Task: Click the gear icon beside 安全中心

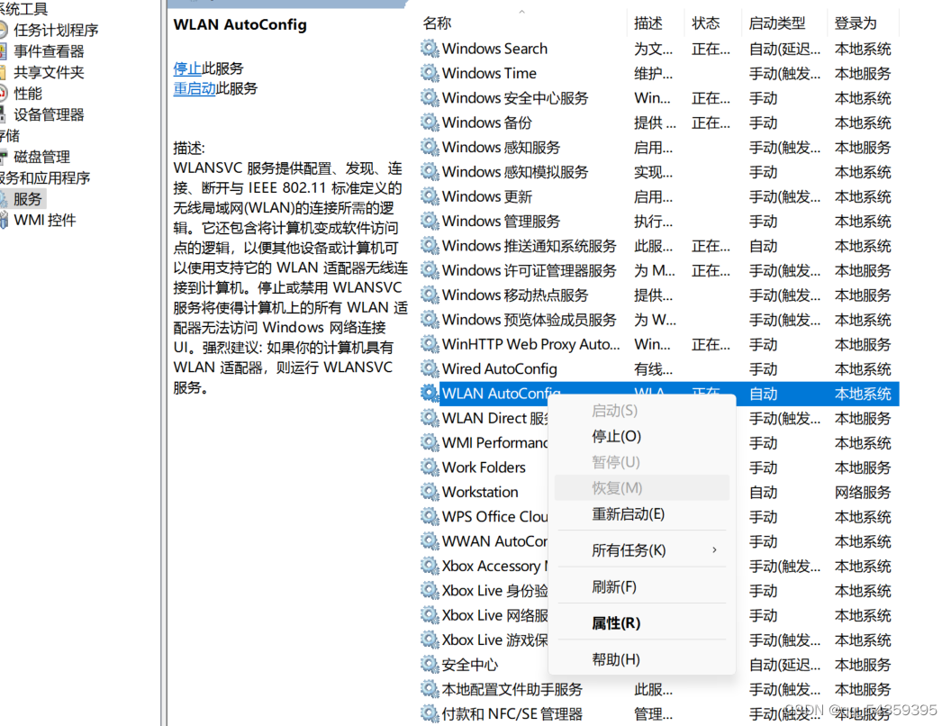Action: coord(430,665)
